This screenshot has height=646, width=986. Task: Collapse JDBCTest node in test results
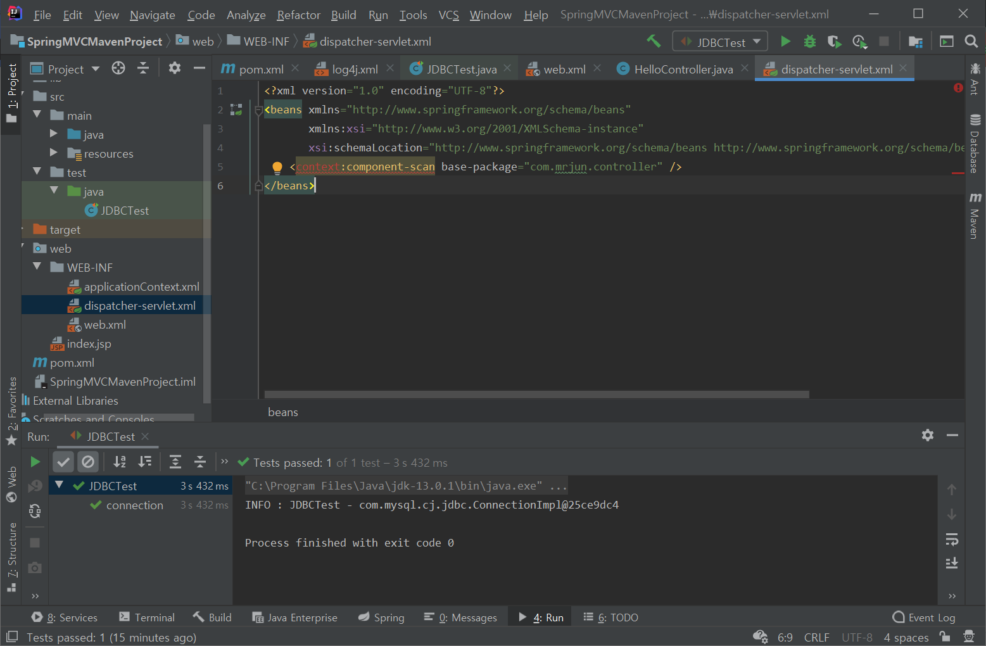click(60, 485)
